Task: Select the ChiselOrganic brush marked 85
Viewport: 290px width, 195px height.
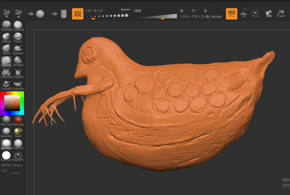Action: pos(18,85)
